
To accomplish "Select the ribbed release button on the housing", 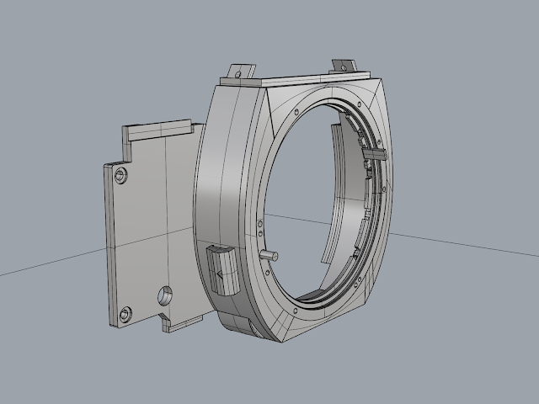I will coord(222,270).
